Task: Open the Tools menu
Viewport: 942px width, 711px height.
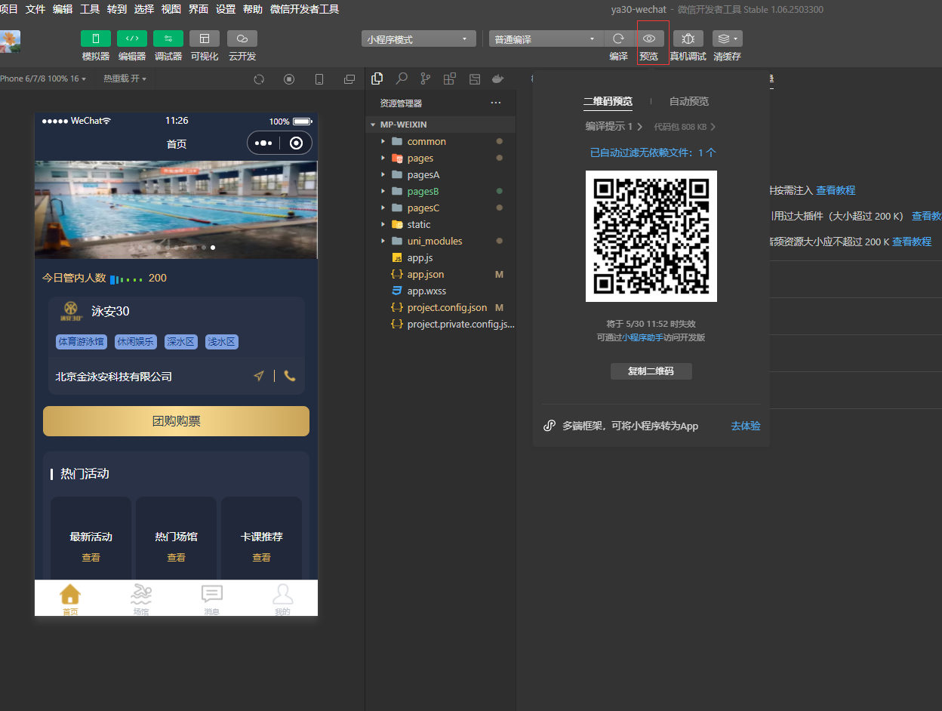Action: point(90,9)
